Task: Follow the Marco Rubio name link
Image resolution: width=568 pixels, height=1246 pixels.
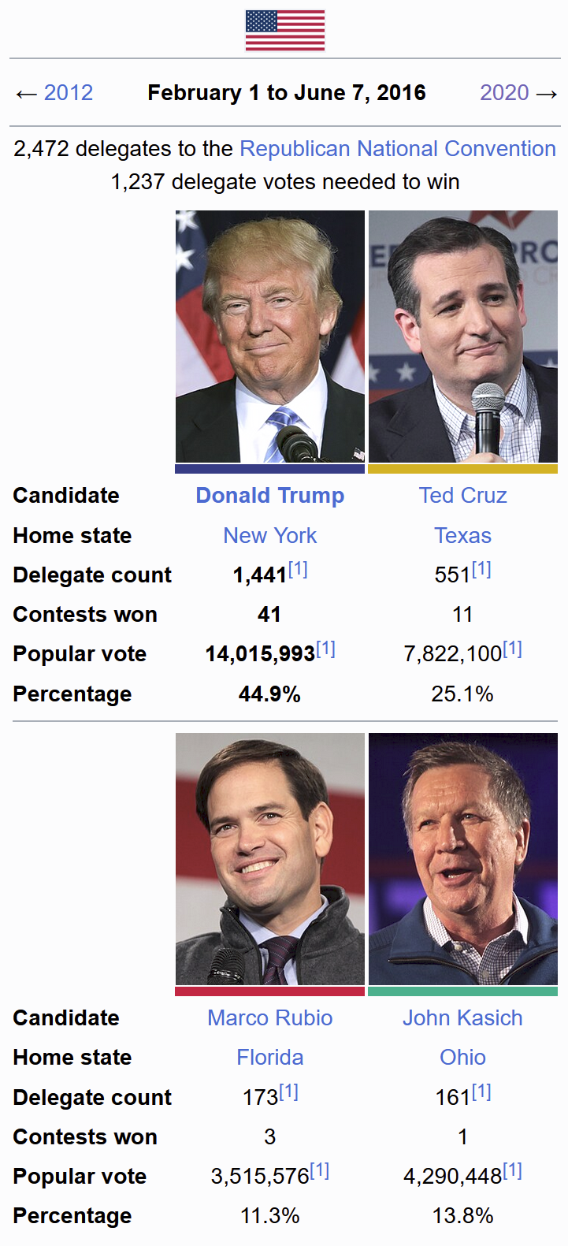Action: point(270,1018)
